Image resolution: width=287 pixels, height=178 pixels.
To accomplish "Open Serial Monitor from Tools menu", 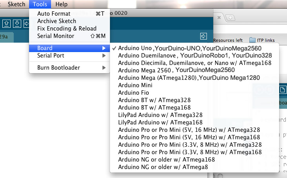I will click(x=69, y=36).
